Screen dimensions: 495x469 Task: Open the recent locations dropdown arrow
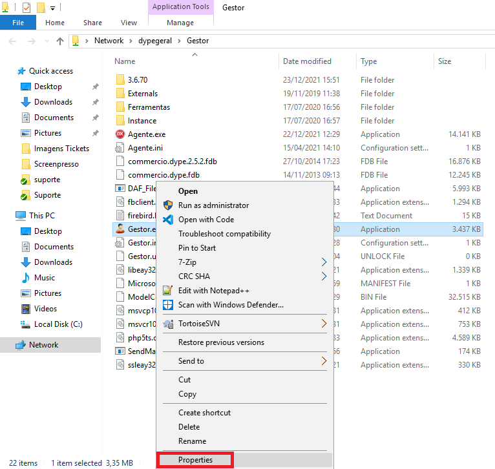[47, 41]
